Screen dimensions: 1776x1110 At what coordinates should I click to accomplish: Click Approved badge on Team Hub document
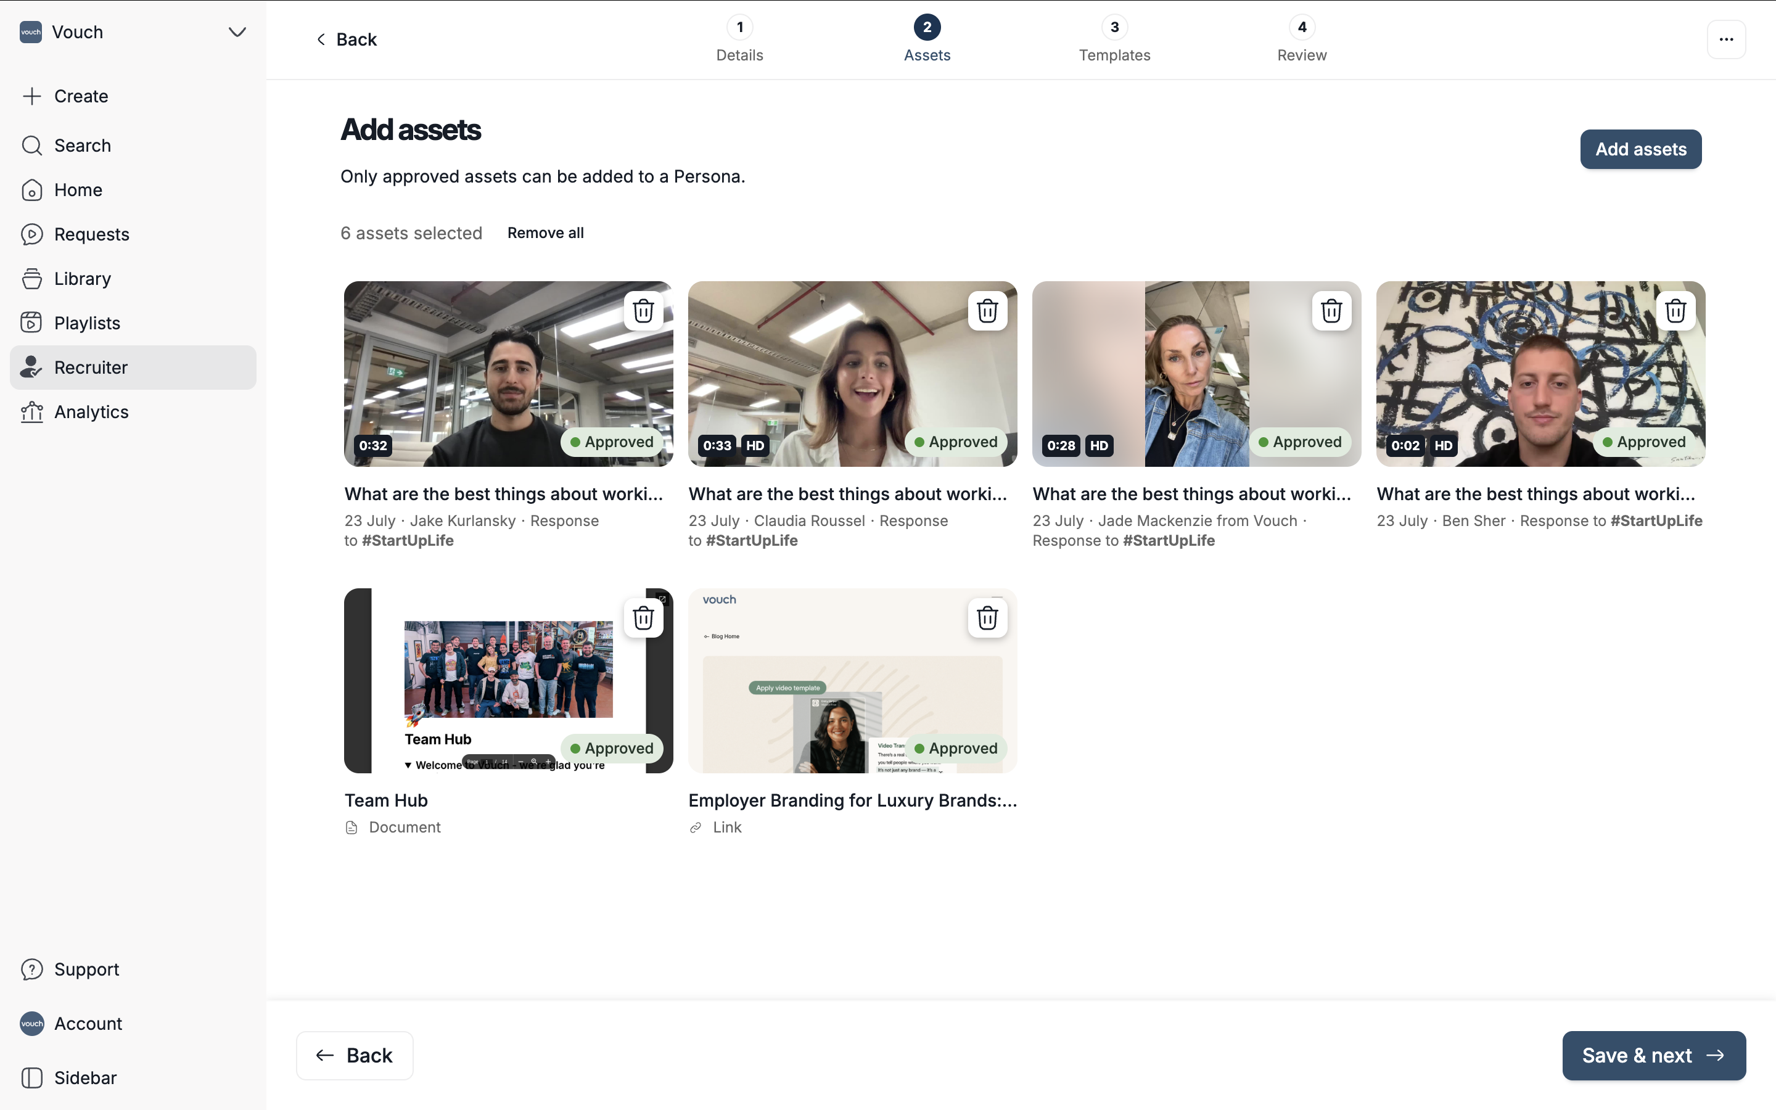click(x=612, y=749)
